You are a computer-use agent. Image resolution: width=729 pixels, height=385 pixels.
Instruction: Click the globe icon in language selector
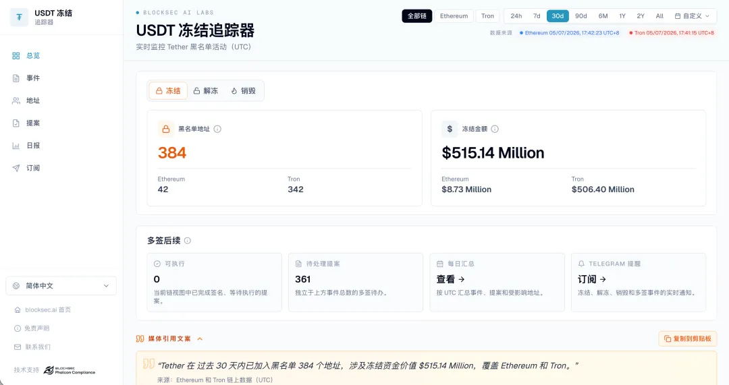point(16,286)
